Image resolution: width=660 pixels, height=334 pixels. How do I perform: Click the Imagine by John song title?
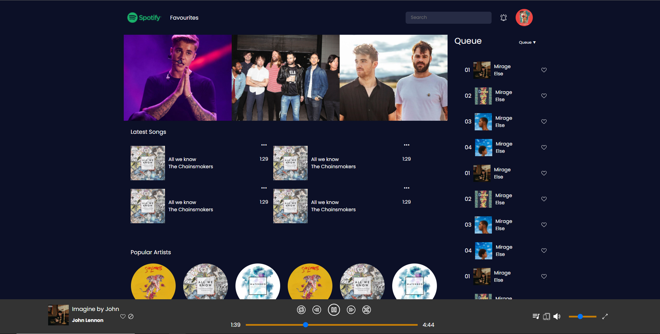pyautogui.click(x=96, y=309)
